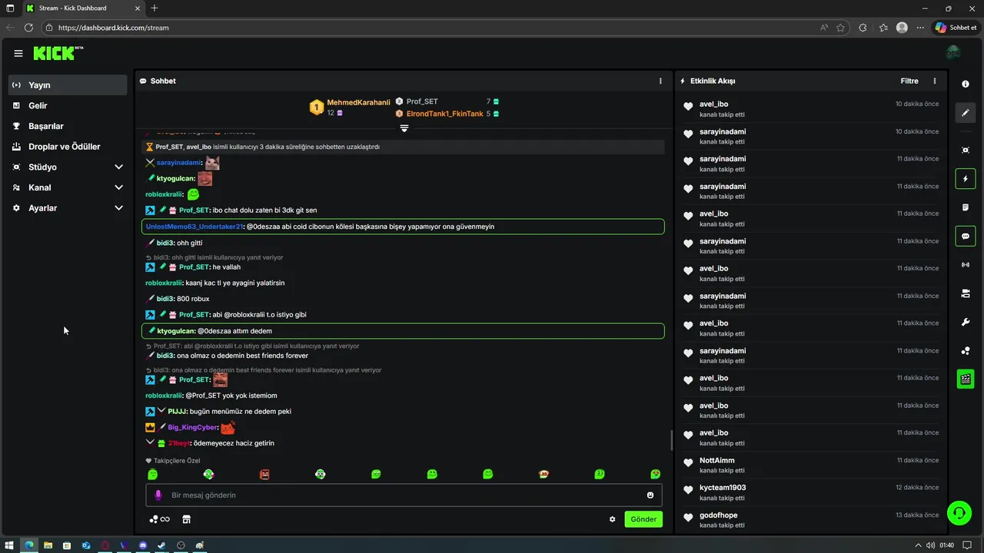Image resolution: width=984 pixels, height=553 pixels.
Task: Open Discord from the taskbar
Action: [143, 545]
